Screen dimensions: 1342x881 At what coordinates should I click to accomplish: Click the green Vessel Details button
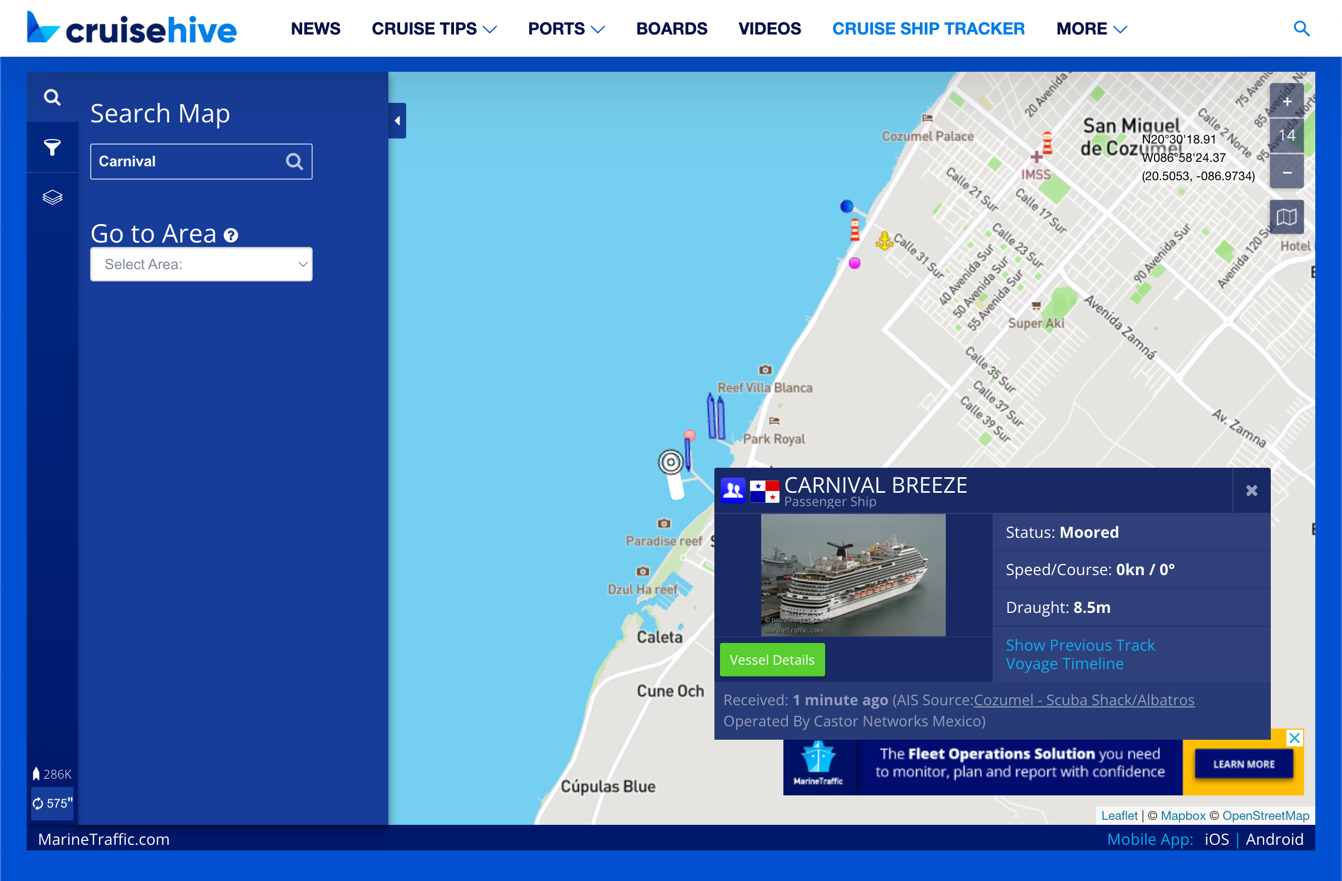pos(771,660)
